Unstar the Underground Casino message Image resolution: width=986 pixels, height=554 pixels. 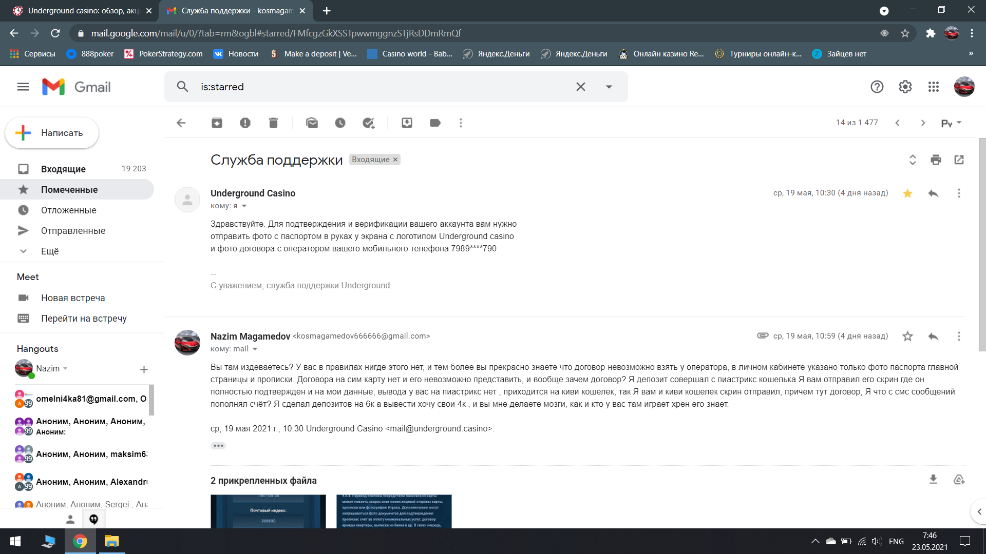point(907,193)
